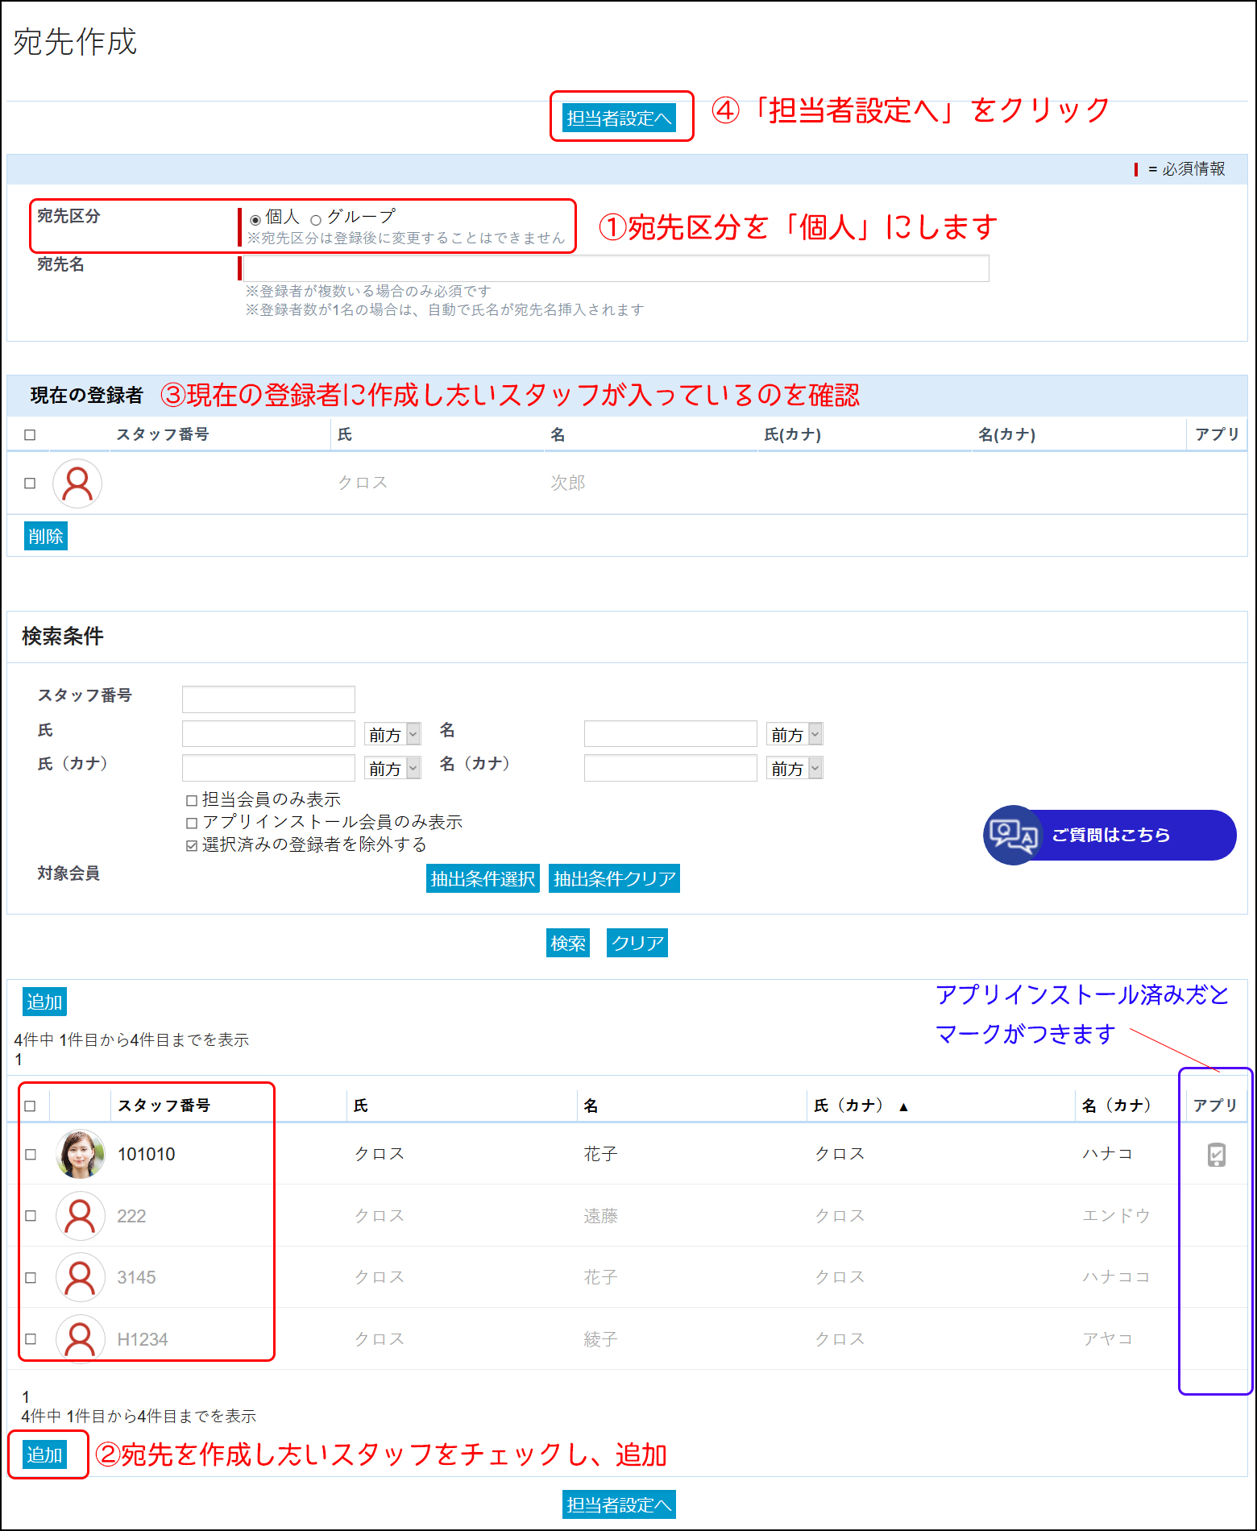
Task: Select the 個人 radio button
Action: click(255, 219)
